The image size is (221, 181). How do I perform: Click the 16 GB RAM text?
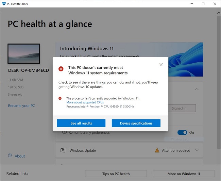pos(16,80)
